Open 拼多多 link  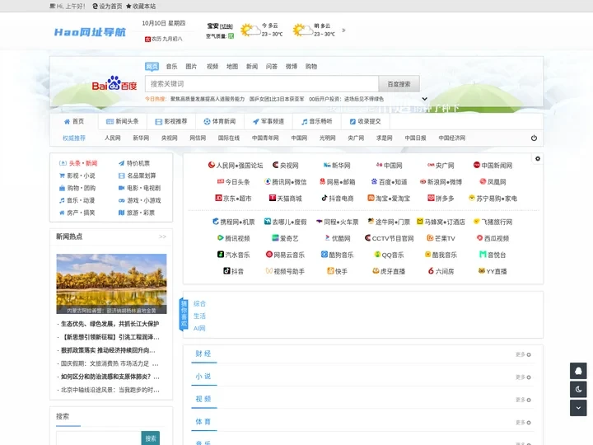click(x=441, y=199)
